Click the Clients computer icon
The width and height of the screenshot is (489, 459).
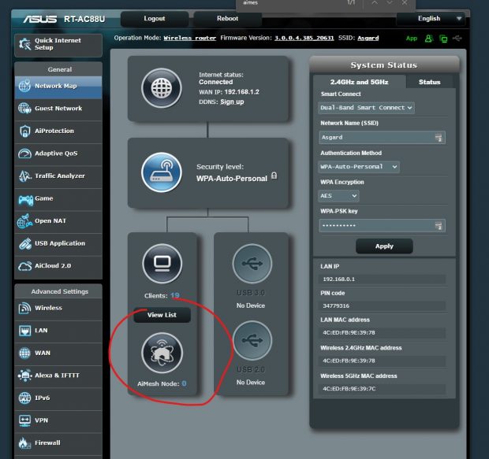[x=162, y=264]
